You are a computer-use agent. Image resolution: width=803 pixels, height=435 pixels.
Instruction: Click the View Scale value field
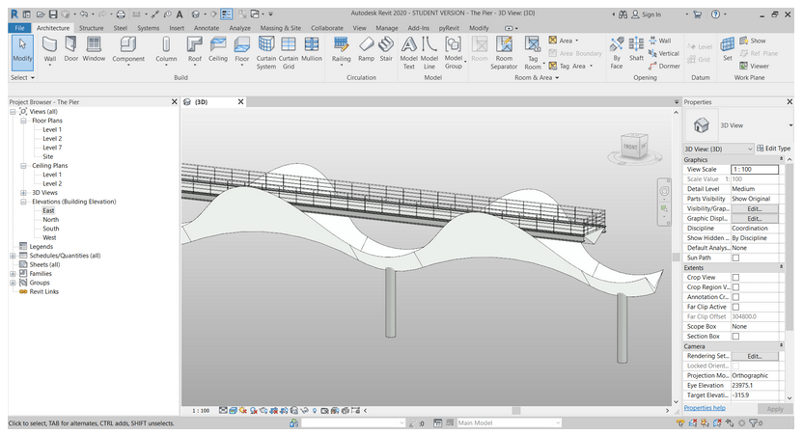point(755,169)
